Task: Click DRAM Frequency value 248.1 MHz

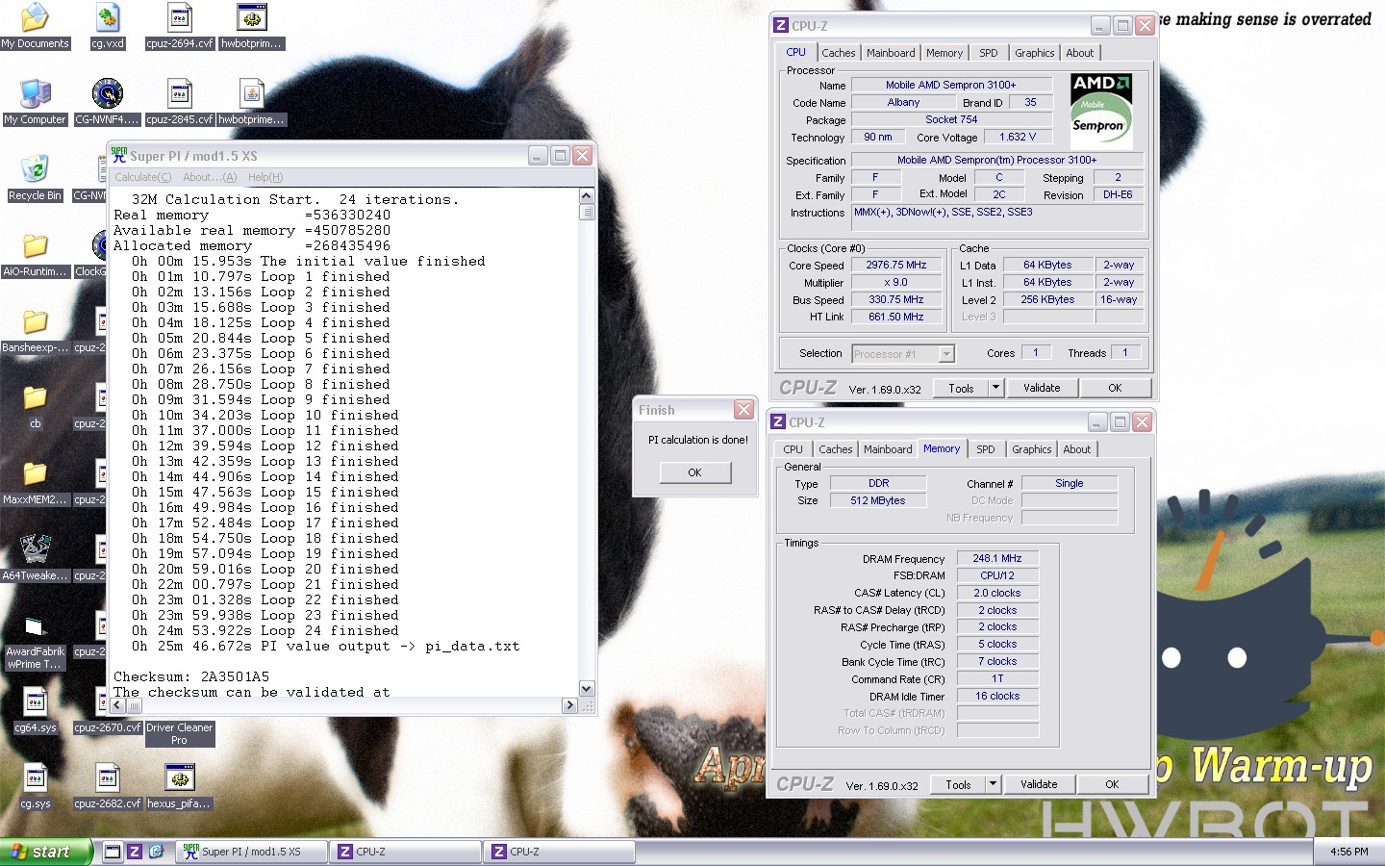Action: click(x=997, y=558)
